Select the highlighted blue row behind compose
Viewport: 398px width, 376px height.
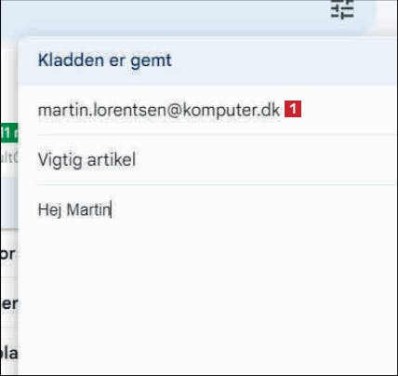[9, 203]
